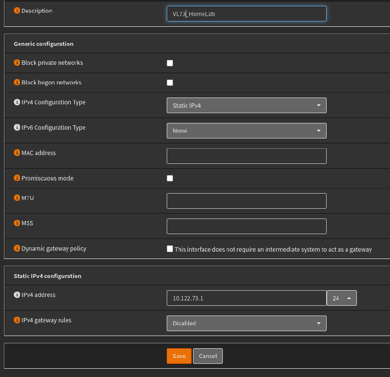Click the 'Generic configuration' section heading
The height and width of the screenshot is (377, 390).
pyautogui.click(x=43, y=44)
